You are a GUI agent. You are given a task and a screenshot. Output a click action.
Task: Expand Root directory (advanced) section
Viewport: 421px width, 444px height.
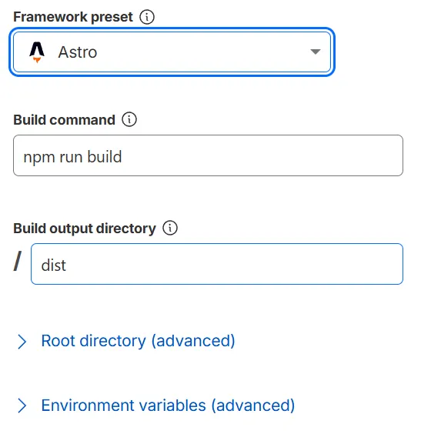[138, 341]
